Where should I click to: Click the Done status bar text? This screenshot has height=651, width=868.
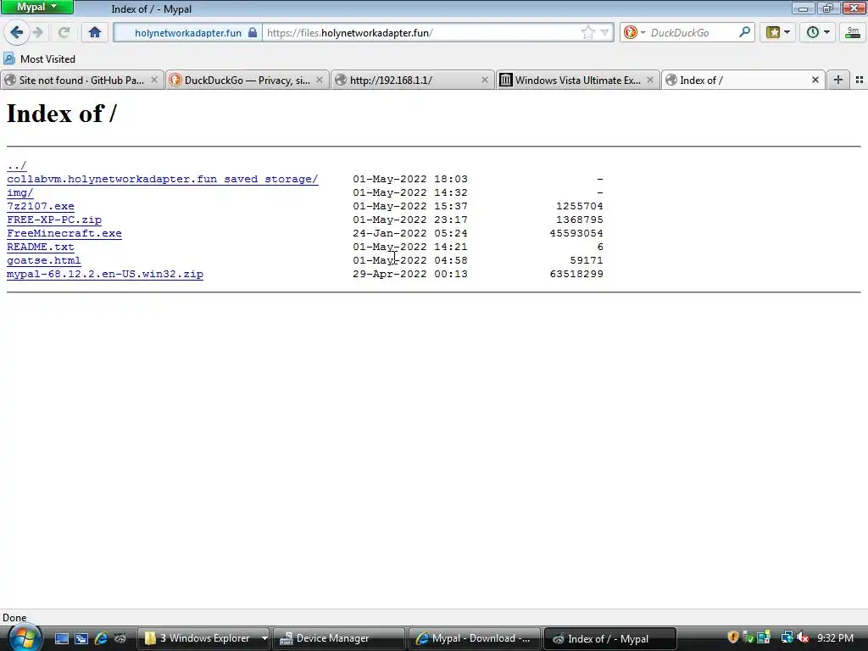(14, 618)
